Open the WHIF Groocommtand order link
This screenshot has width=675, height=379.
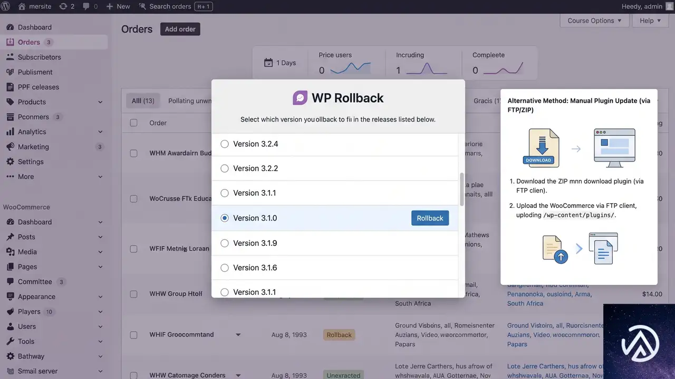pos(181,335)
